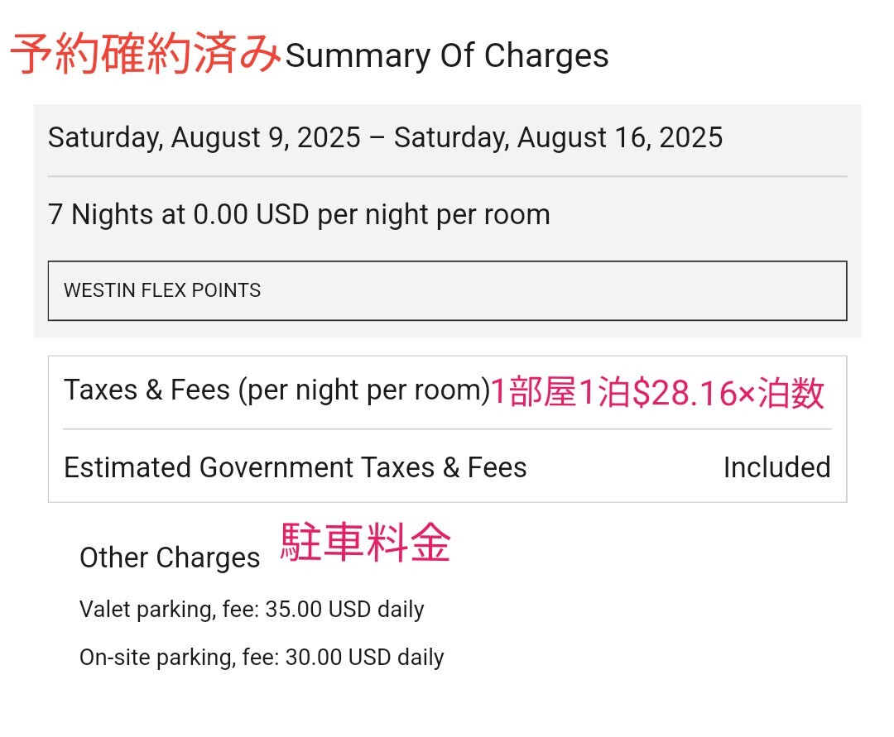Click the Other Charges heading
894x737 pixels.
170,557
